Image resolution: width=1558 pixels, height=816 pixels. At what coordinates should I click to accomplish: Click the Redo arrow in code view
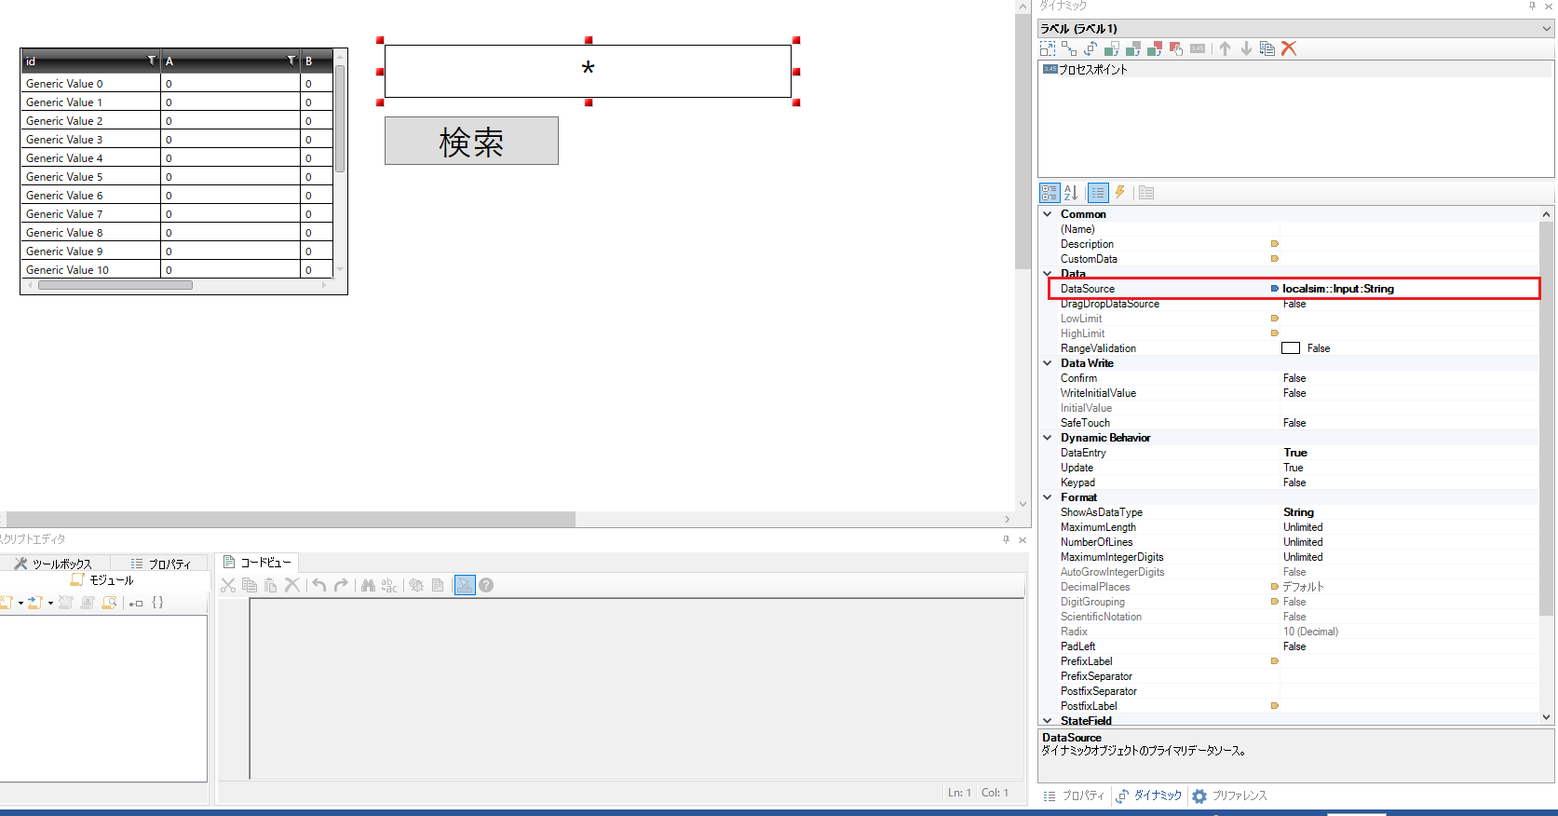click(x=341, y=585)
